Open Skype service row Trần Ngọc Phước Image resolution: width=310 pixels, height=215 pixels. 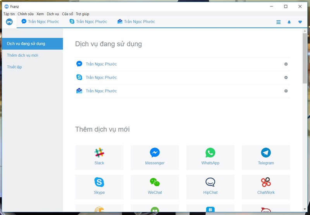(x=183, y=78)
